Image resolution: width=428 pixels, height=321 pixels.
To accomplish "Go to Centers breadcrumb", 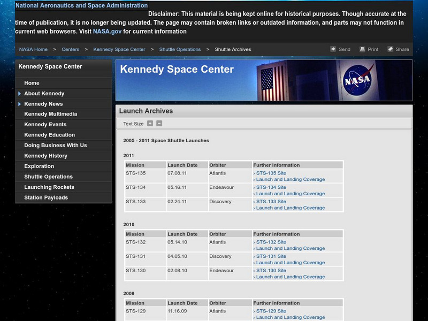I will point(71,49).
